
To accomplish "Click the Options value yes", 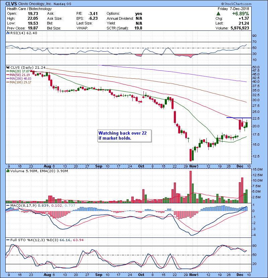I will [x=139, y=14].
